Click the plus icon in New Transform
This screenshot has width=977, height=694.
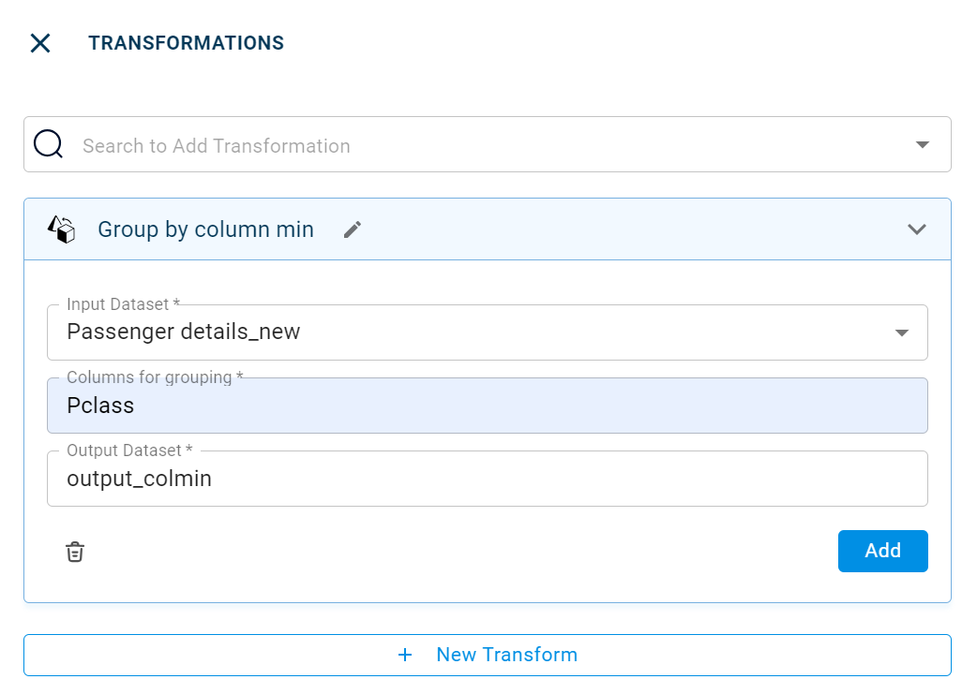tap(405, 655)
